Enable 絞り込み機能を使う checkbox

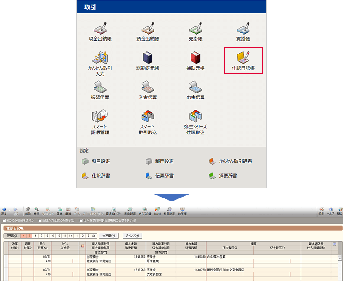pyautogui.click(x=4, y=220)
